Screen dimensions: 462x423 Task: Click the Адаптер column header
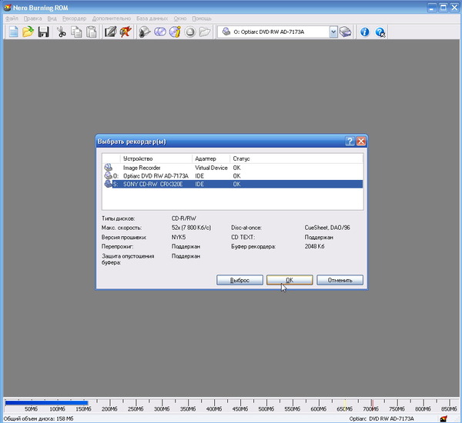pos(211,158)
